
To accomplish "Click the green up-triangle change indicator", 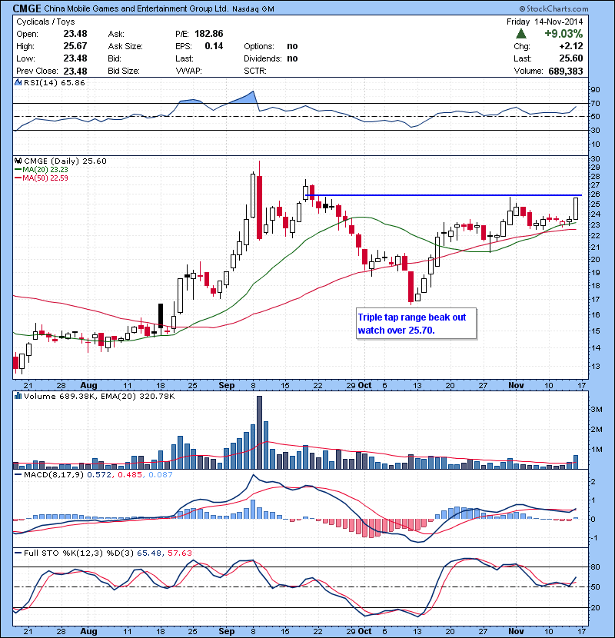I will click(521, 34).
